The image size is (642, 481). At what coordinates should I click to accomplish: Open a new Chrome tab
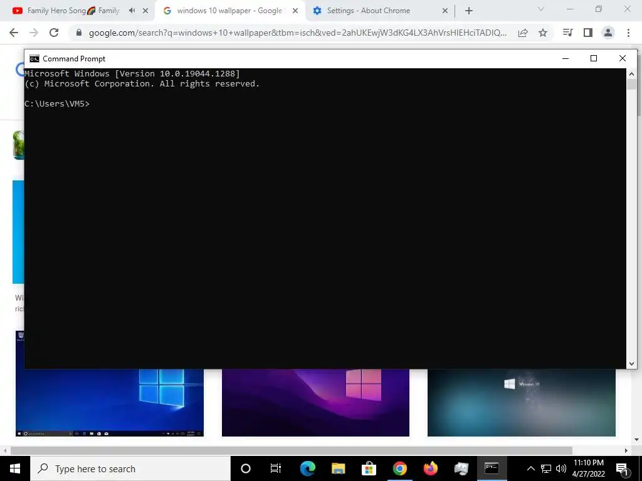click(x=469, y=11)
